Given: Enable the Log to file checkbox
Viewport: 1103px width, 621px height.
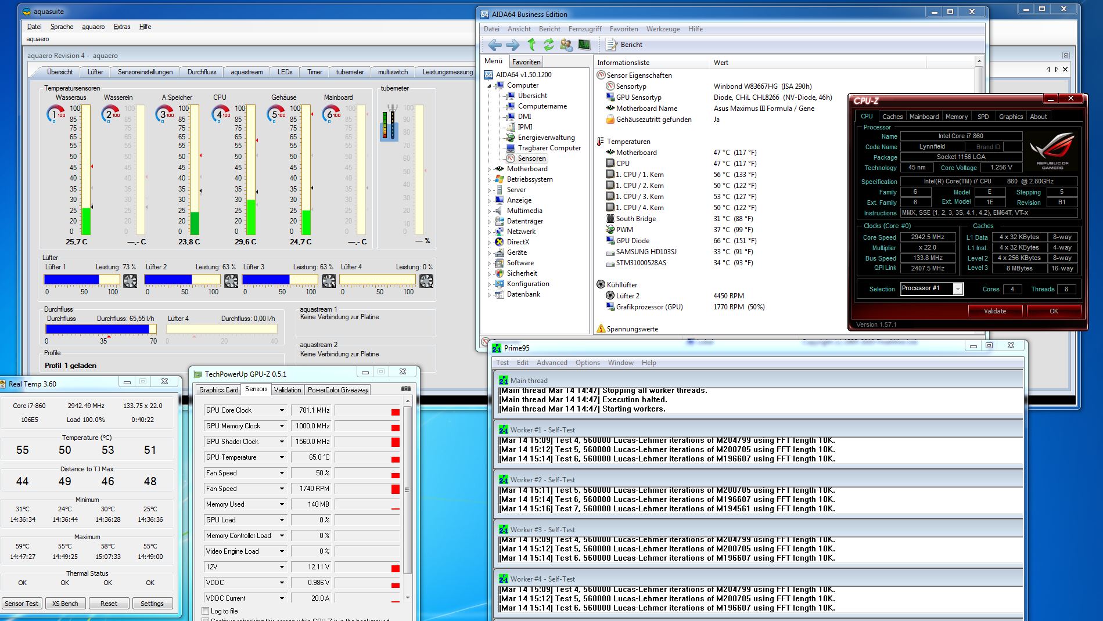Looking at the screenshot, I should (x=205, y=611).
